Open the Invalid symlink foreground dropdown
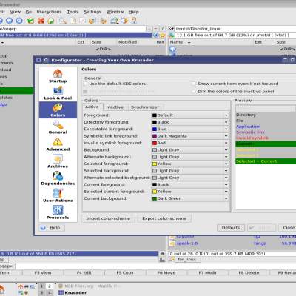The height and width of the screenshot is (296, 296). tap(189, 143)
